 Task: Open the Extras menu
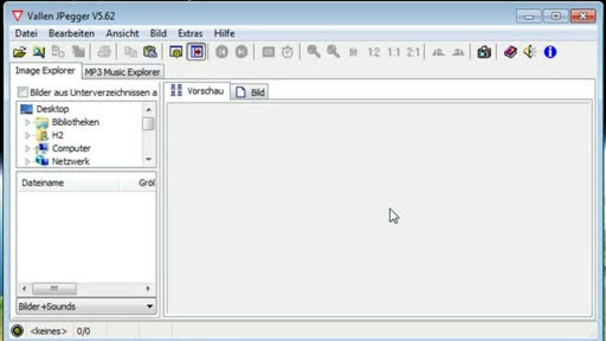(190, 33)
